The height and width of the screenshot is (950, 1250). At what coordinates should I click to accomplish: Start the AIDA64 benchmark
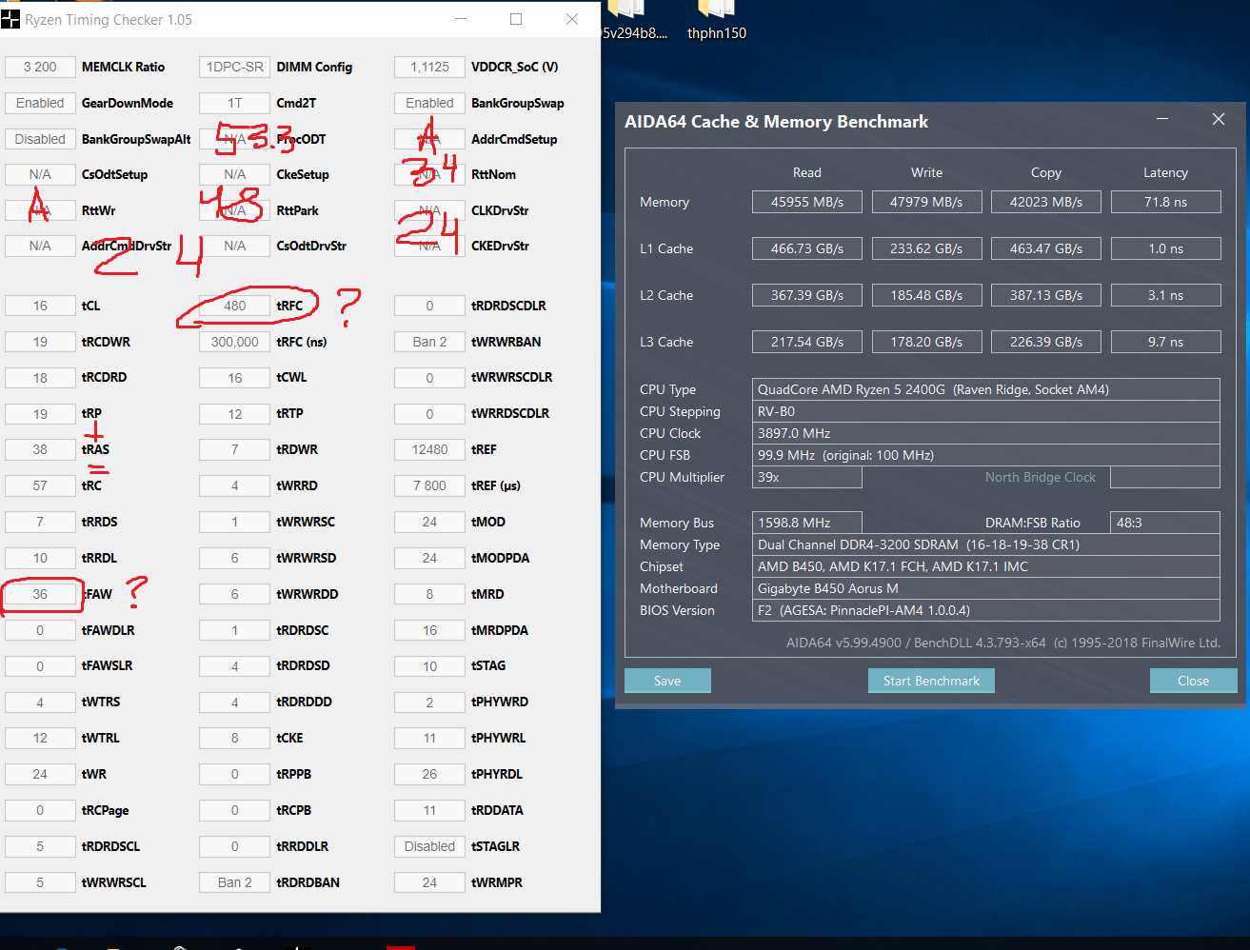[x=931, y=681]
